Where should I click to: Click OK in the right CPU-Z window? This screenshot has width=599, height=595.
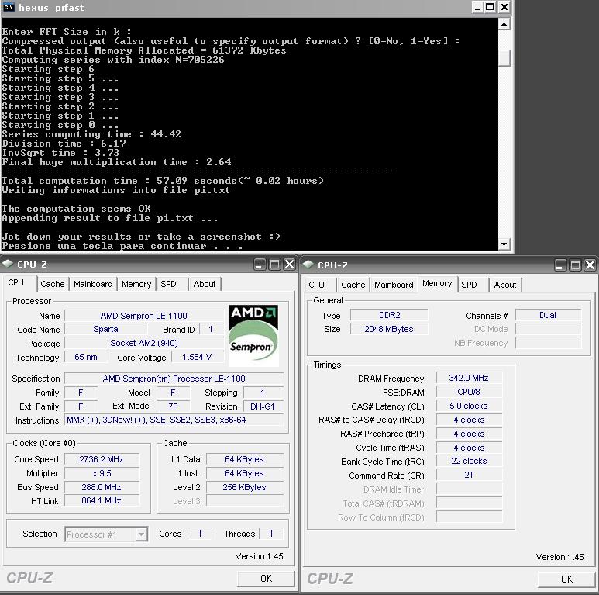(566, 579)
